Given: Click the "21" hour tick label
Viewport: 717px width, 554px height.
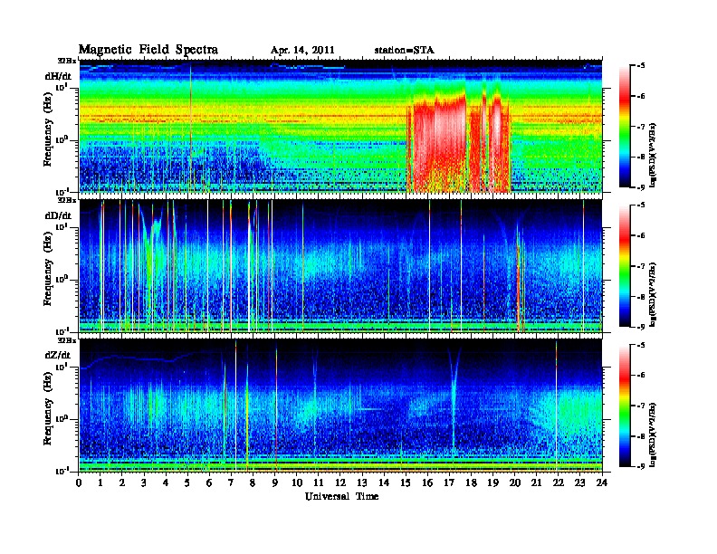Looking at the screenshot, I should pos(536,483).
